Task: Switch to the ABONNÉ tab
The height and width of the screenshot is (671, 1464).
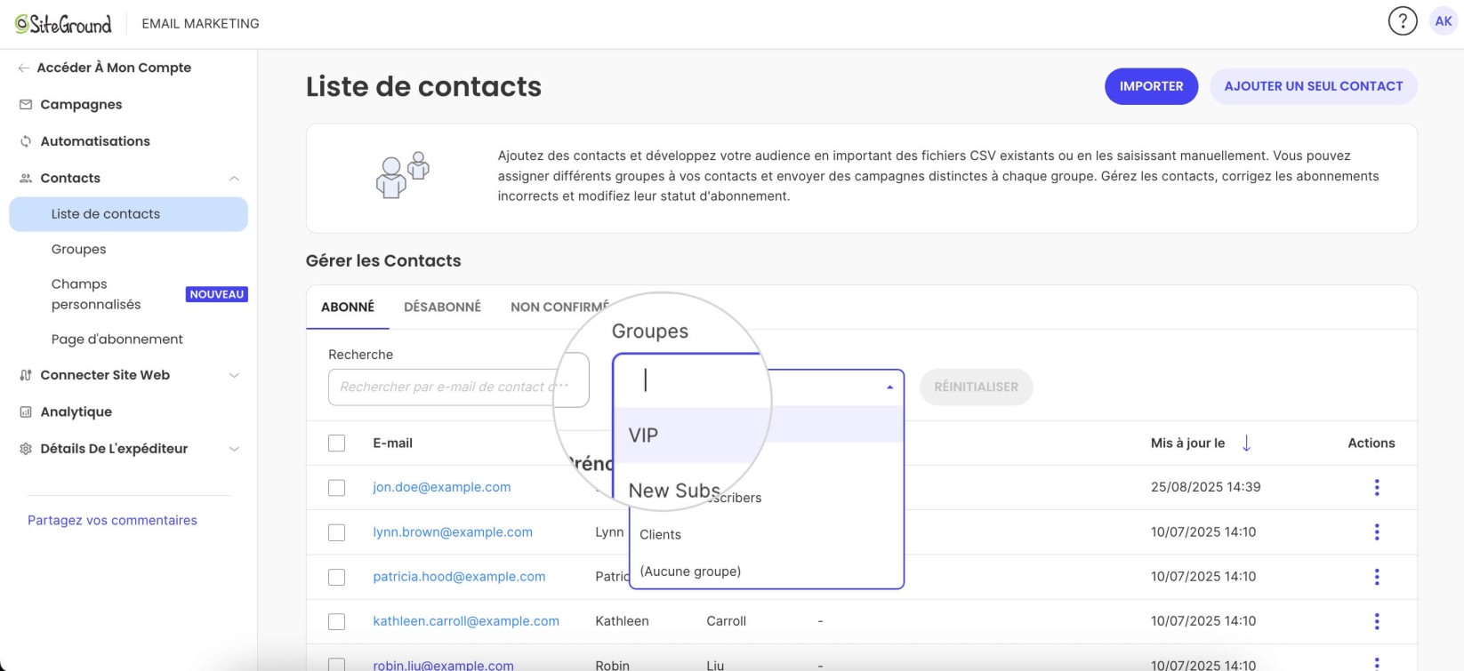Action: tap(348, 307)
